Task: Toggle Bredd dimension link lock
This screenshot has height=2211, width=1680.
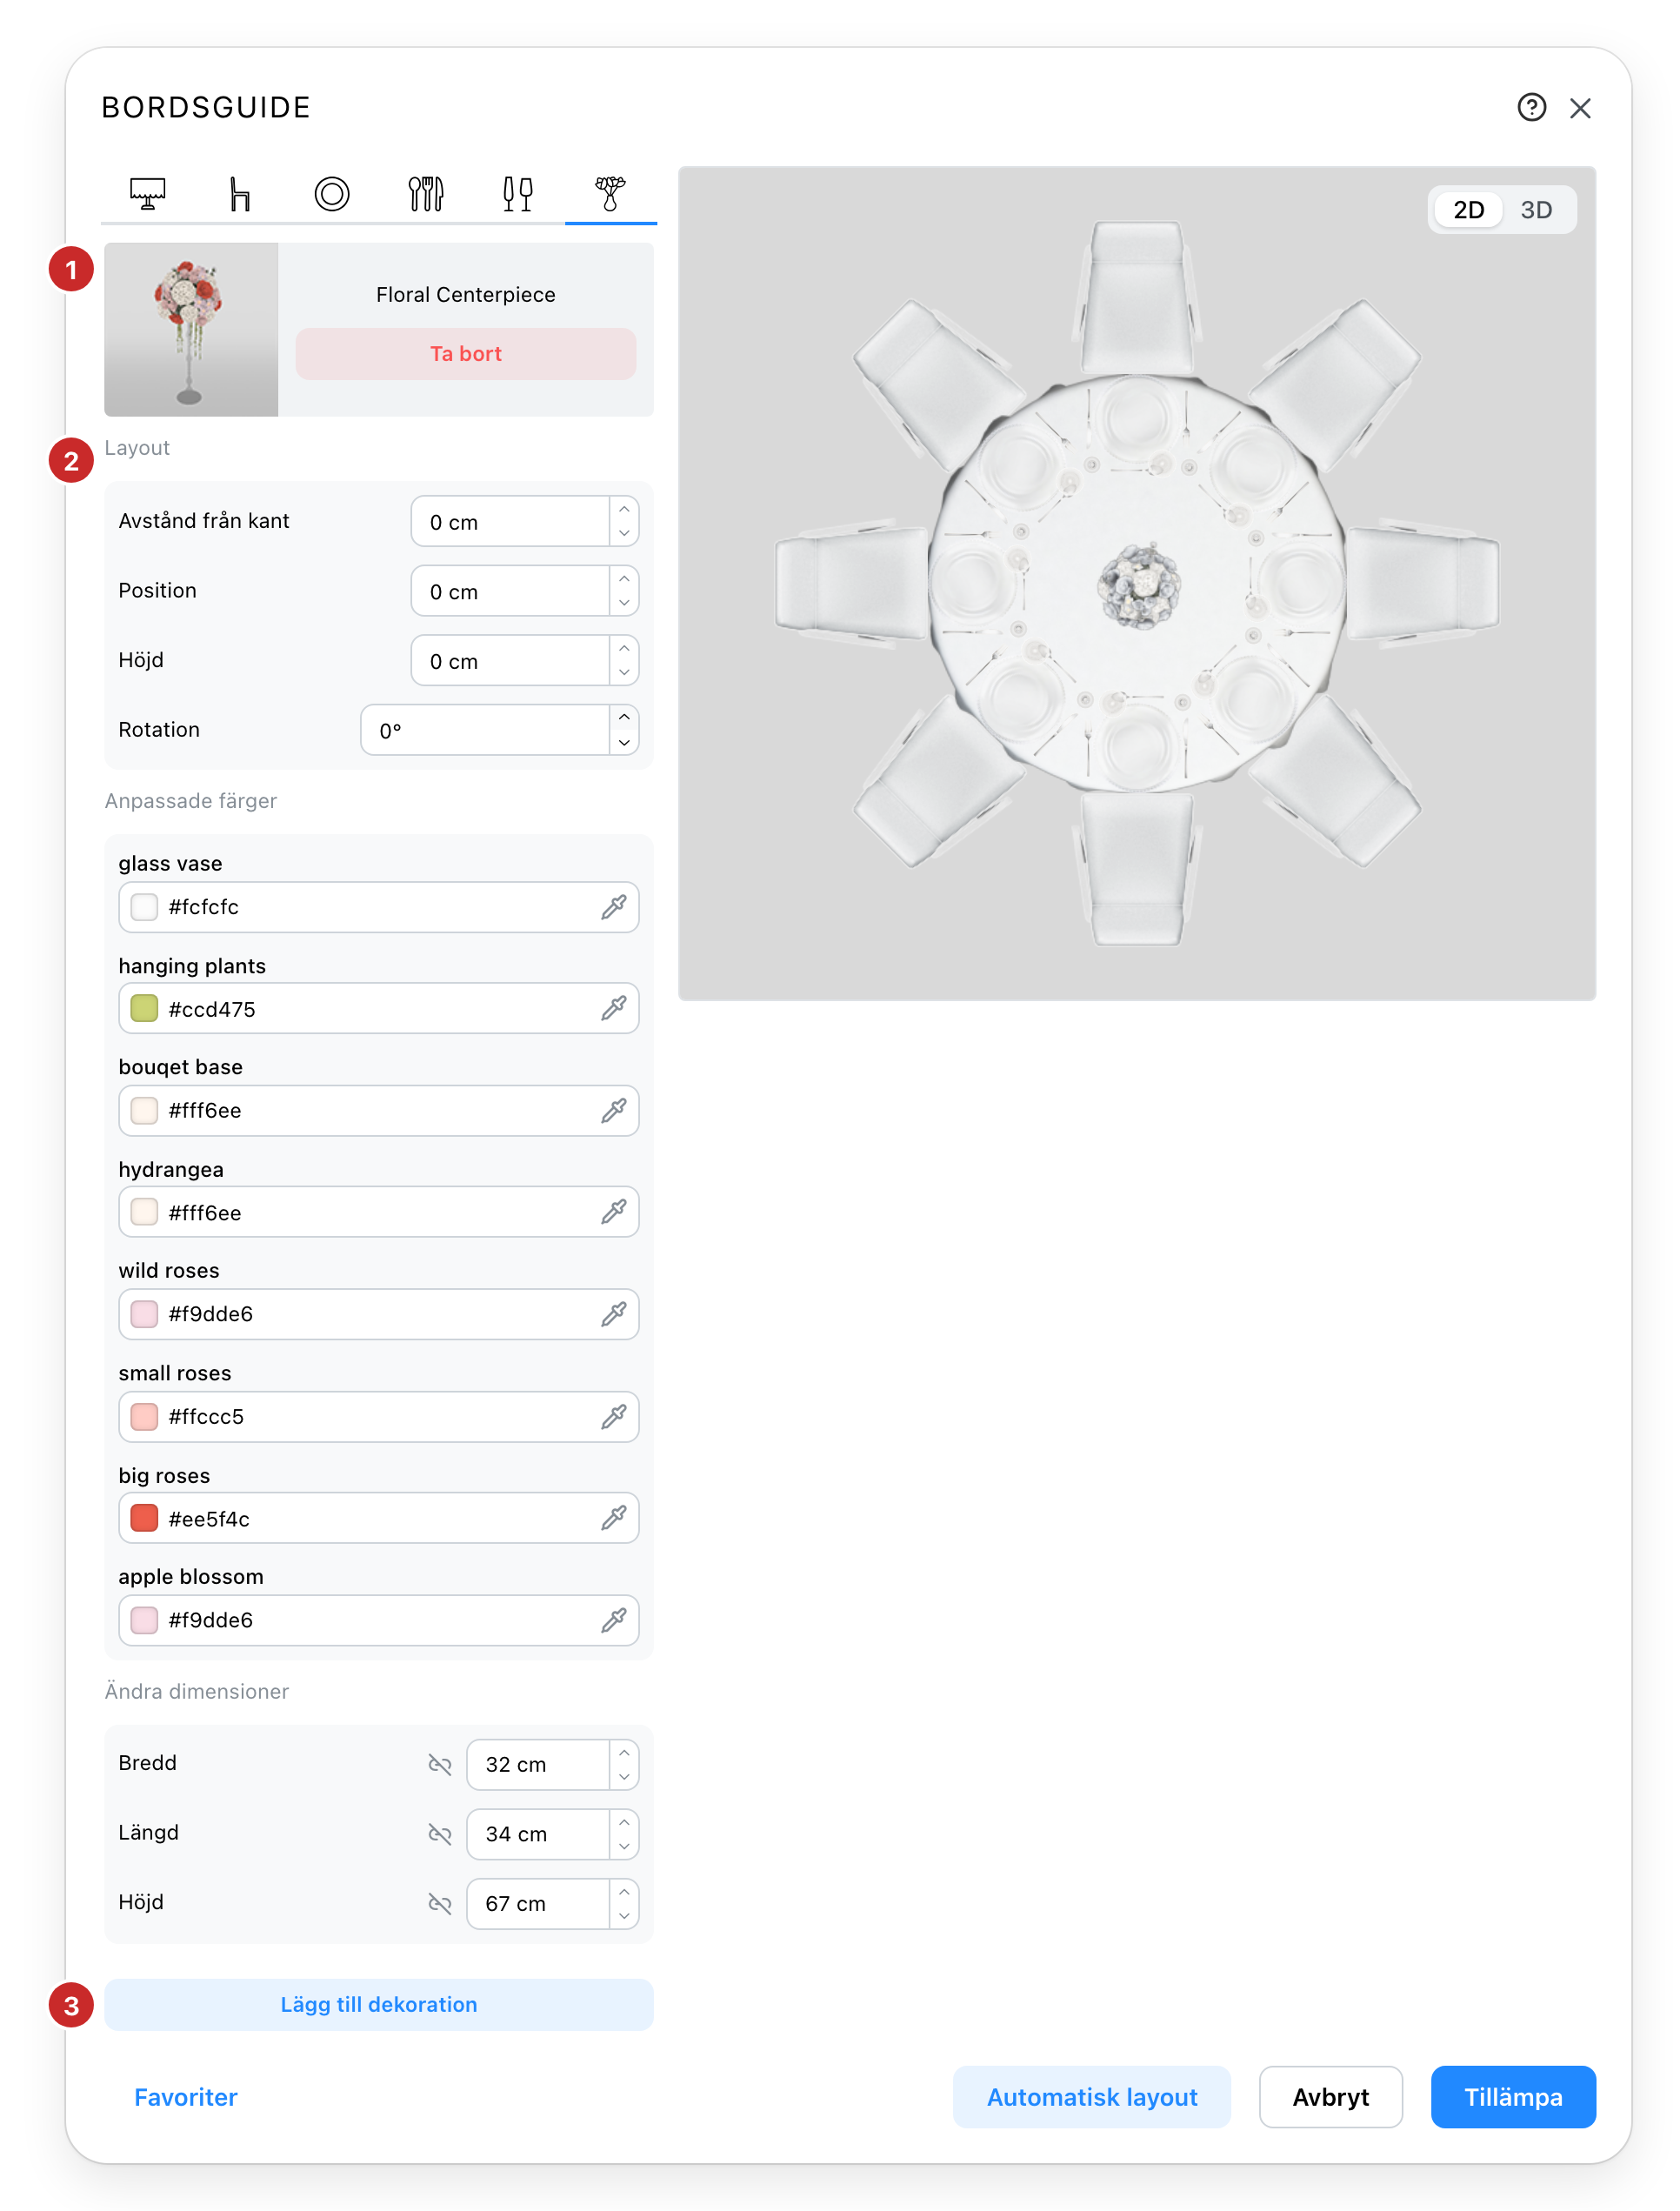Action: 440,1764
